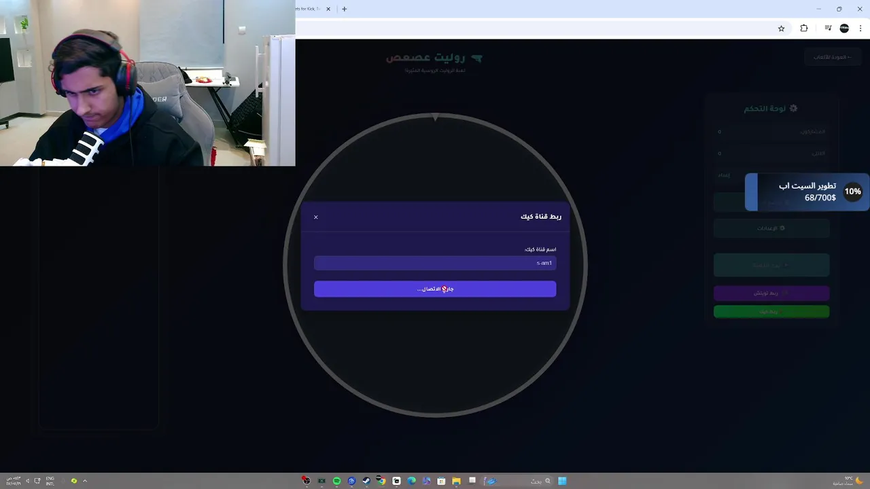
Task: Open Microsoft Store from taskbar
Action: pyautogui.click(x=441, y=481)
